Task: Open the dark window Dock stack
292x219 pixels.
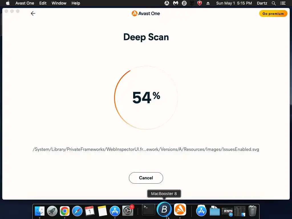Action: pyautogui.click(x=240, y=211)
